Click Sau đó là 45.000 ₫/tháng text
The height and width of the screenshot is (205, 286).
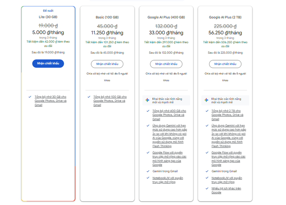[x=107, y=52]
